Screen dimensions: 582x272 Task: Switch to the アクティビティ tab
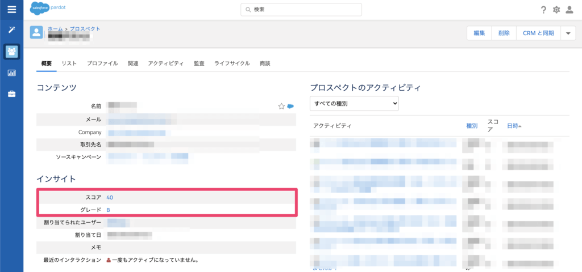[166, 63]
